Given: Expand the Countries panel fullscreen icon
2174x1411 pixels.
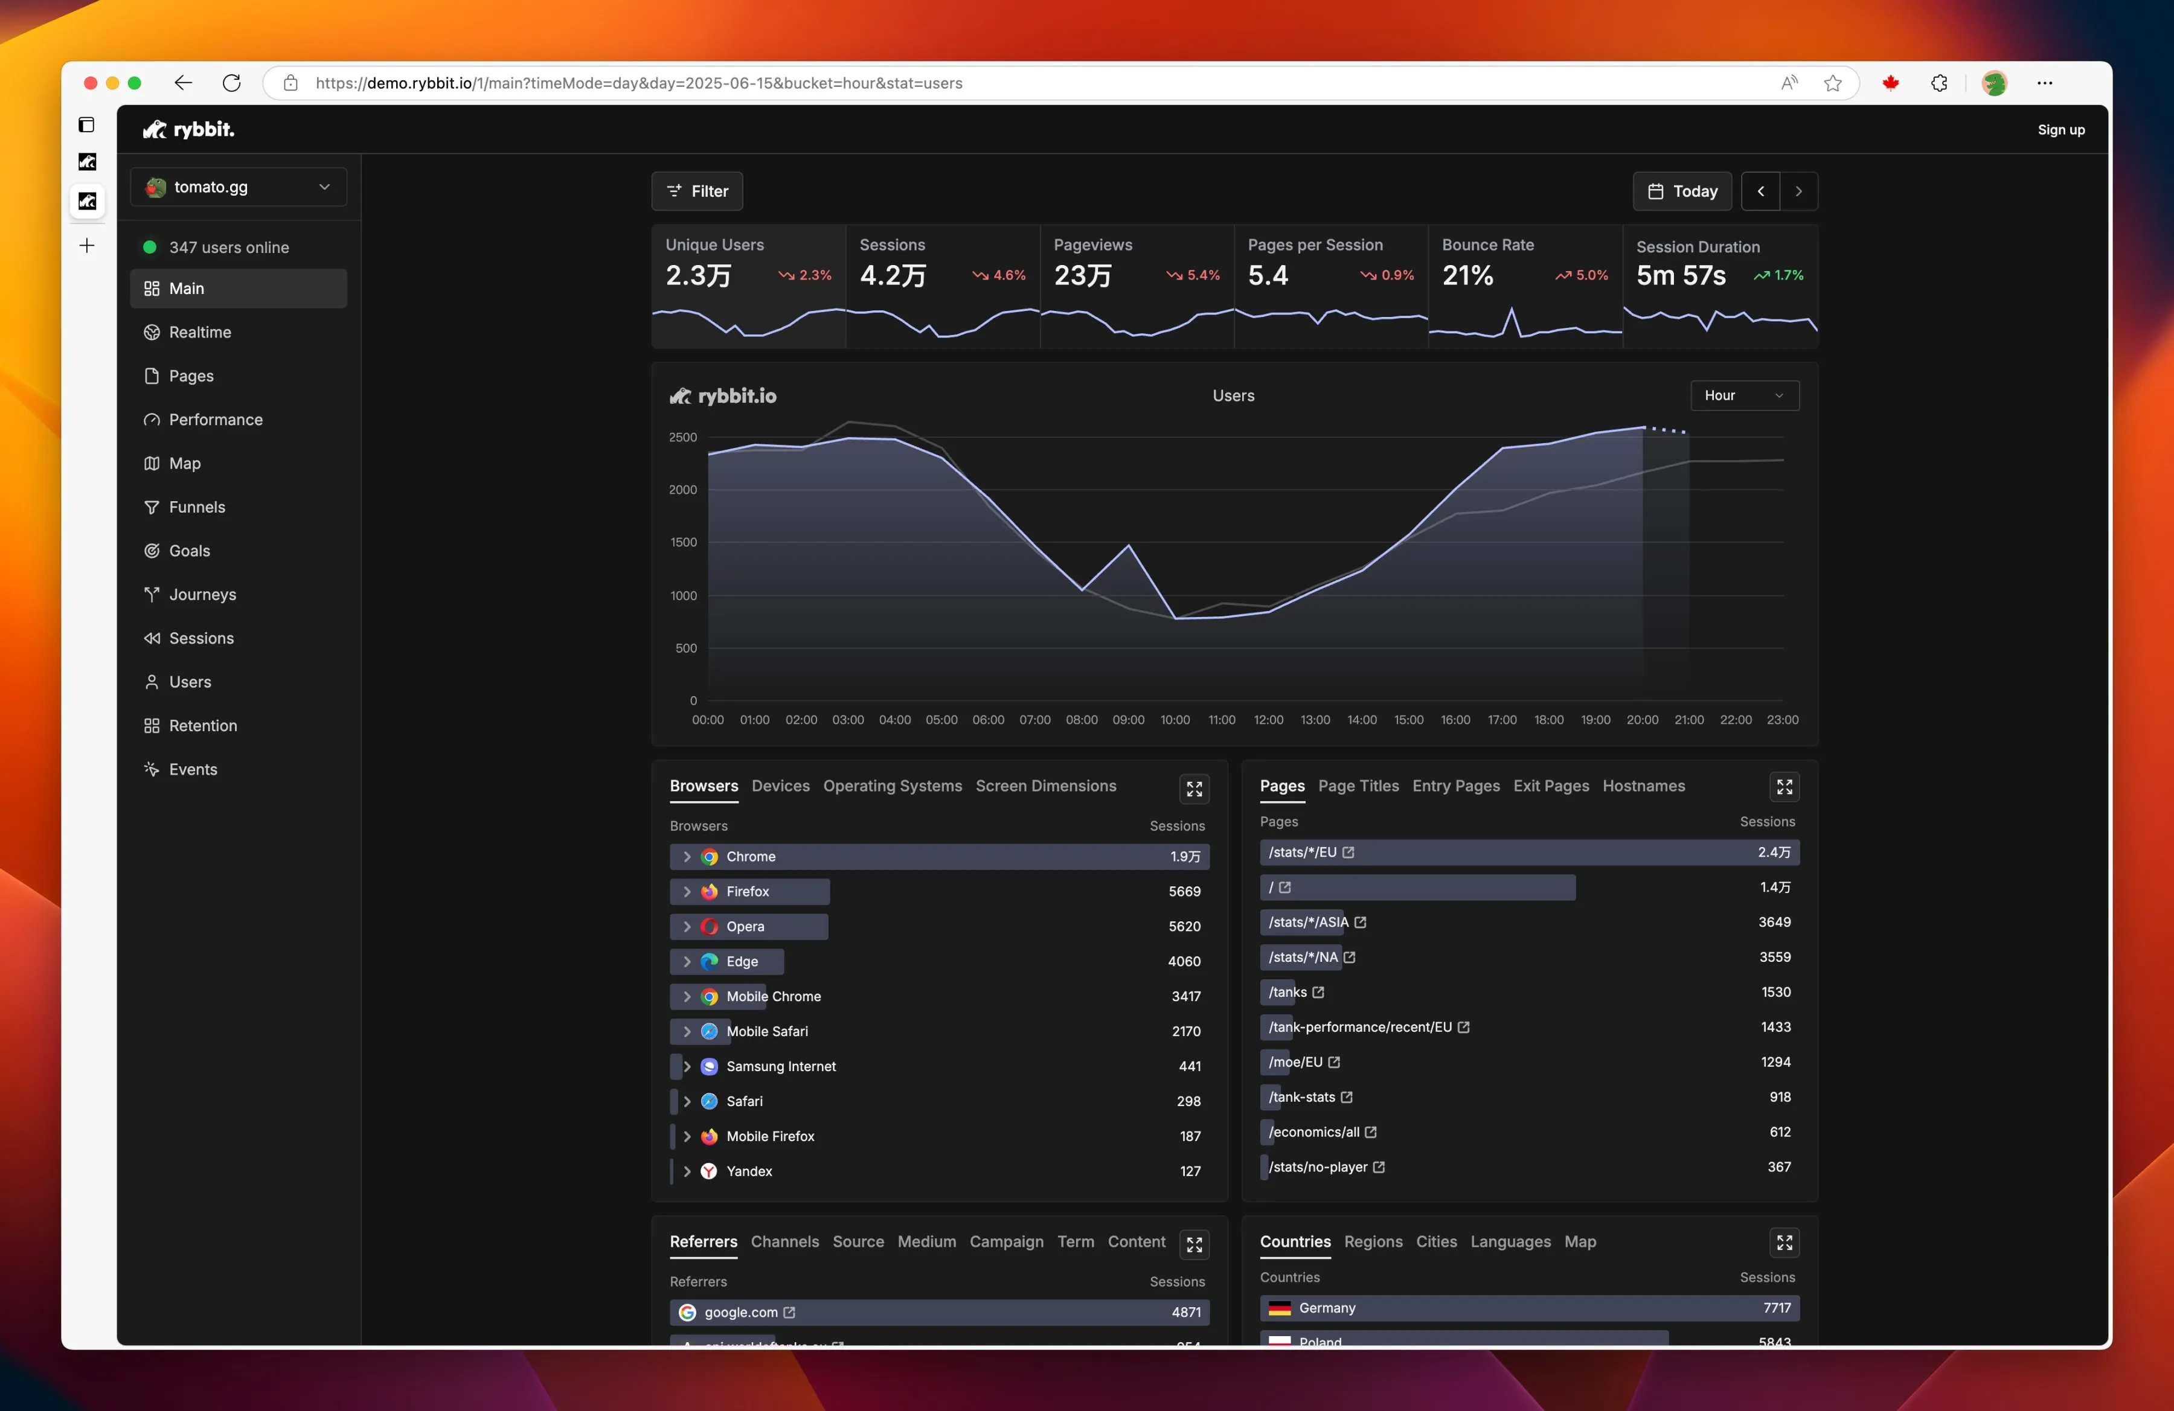Looking at the screenshot, I should 1784,1242.
